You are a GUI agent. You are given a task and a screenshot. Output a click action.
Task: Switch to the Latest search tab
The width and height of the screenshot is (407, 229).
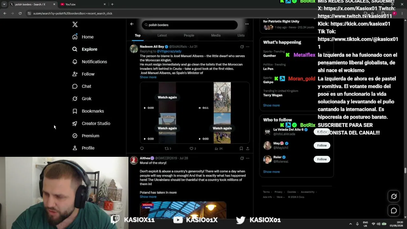point(162,35)
